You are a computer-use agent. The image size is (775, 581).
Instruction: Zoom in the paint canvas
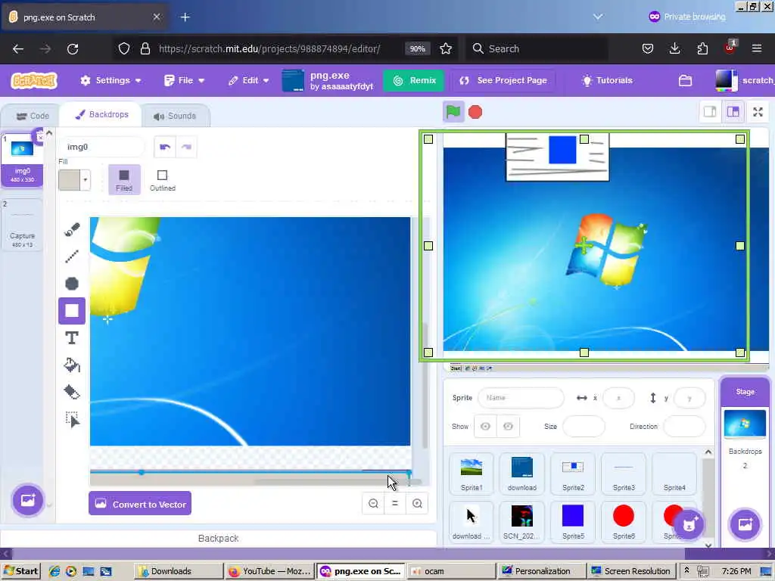(x=417, y=503)
